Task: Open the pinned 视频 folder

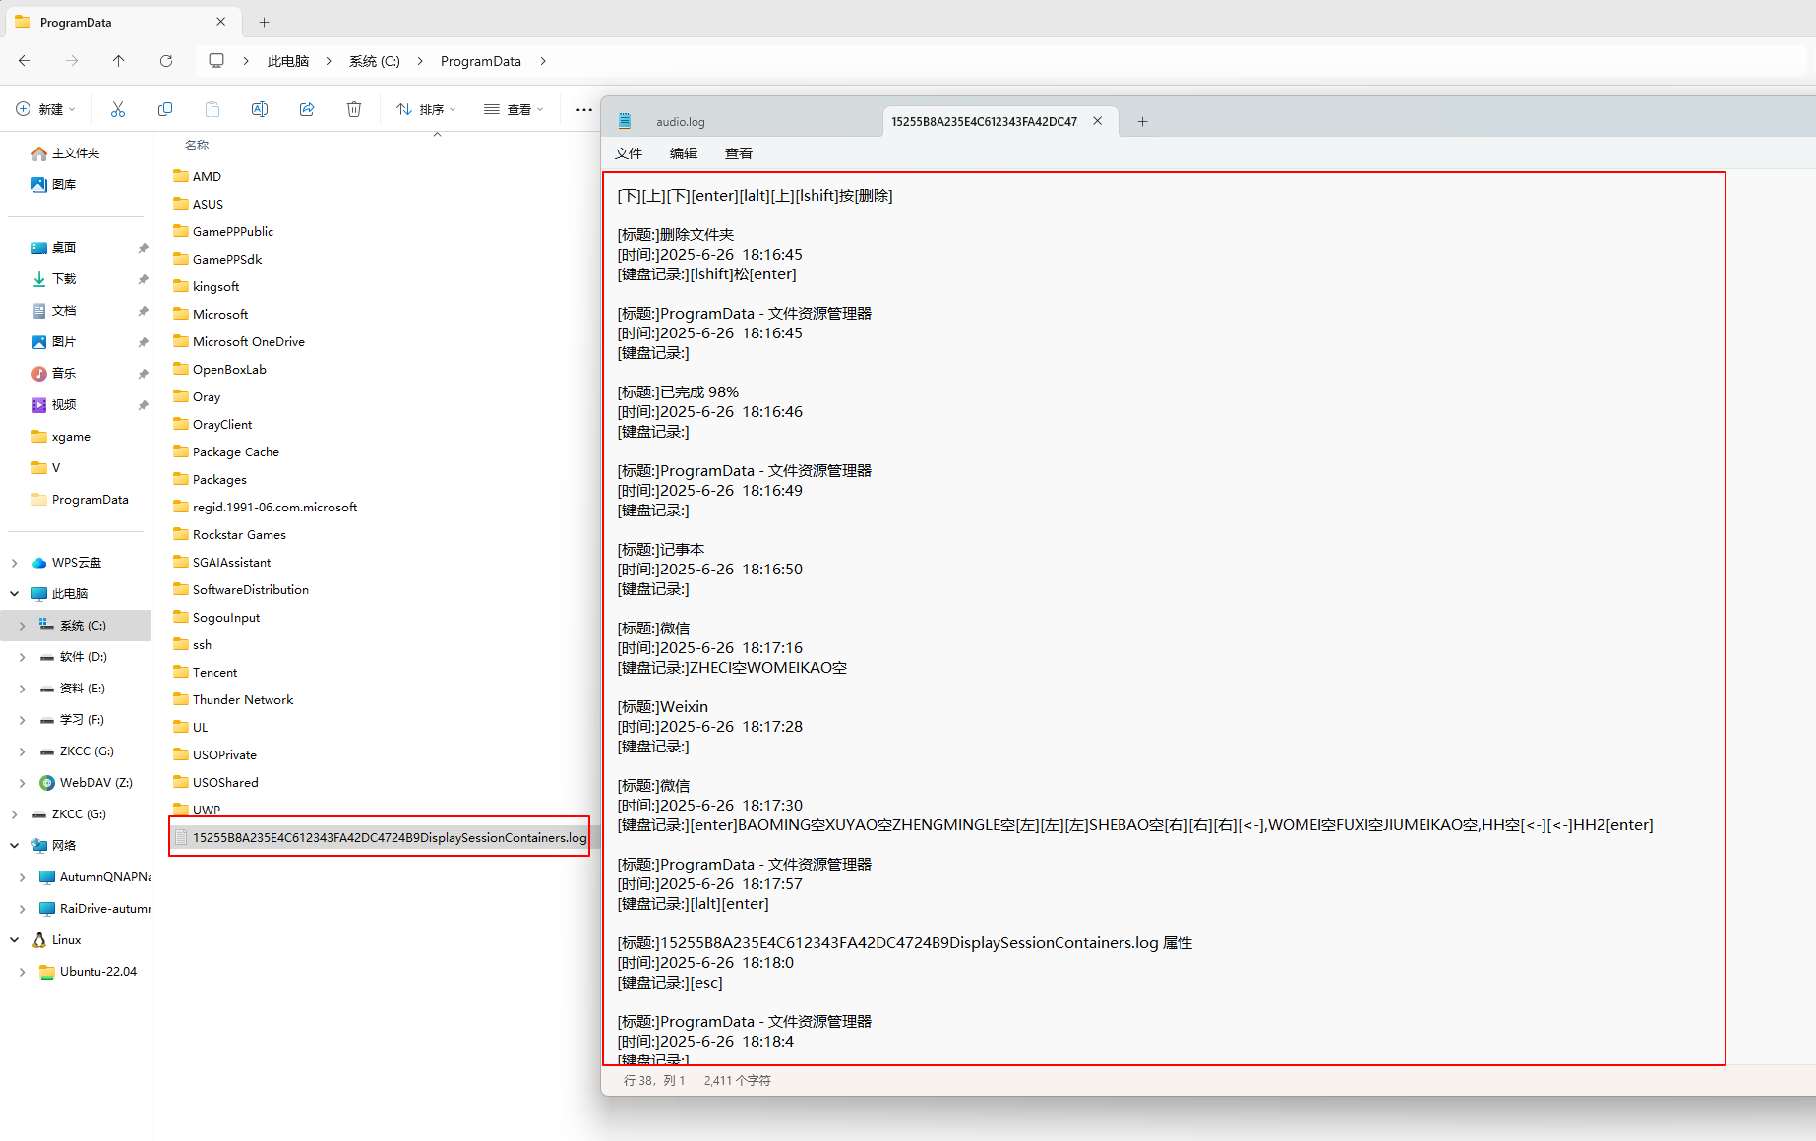Action: point(54,405)
